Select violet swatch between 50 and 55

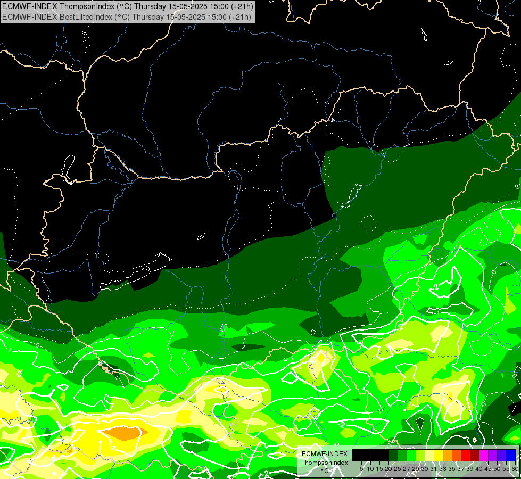click(x=502, y=456)
